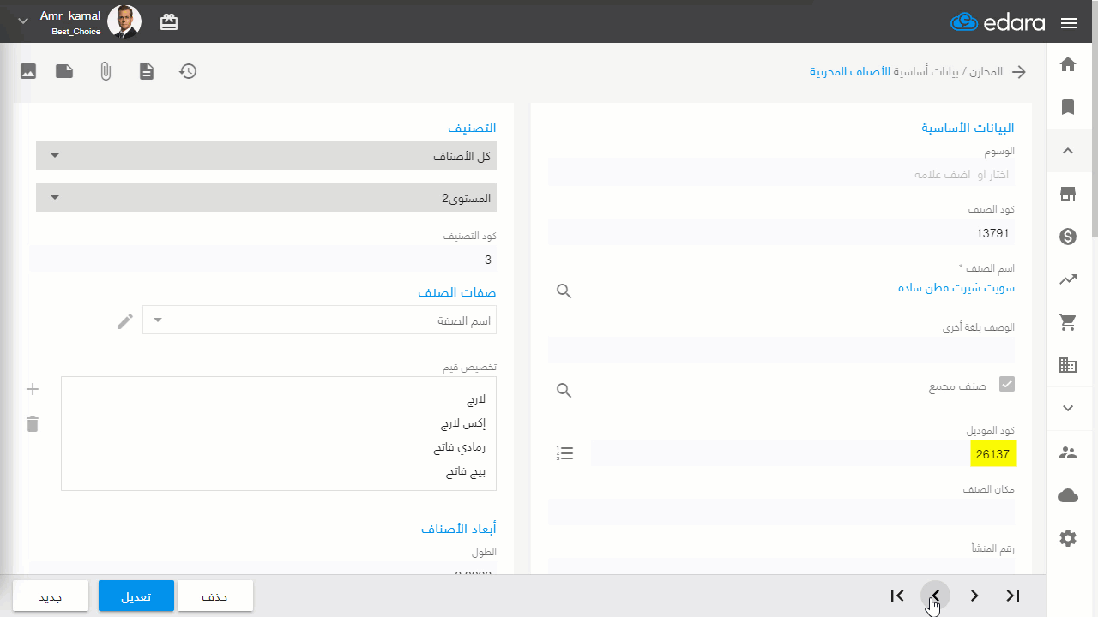The image size is (1098, 617).
Task: Click the history clock icon
Action: point(188,71)
